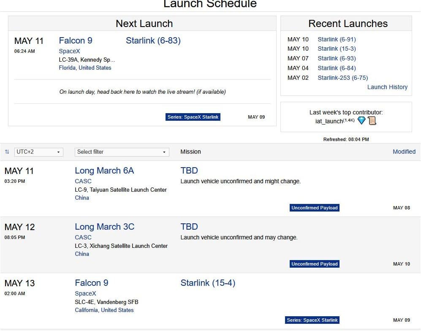Open Starlink (6-83) mission in Next Launch

(x=153, y=41)
